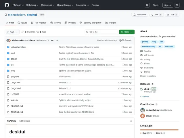This screenshot has width=184, height=138.
Task: Open the remote-desktop topic tag
Action: pyautogui.click(x=148, y=47)
